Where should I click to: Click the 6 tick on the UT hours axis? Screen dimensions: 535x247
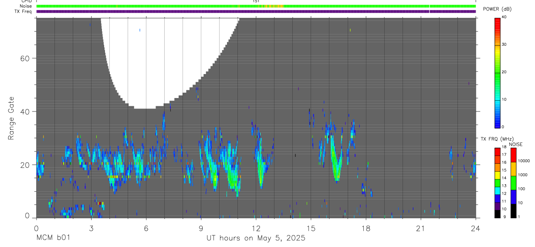coord(146,228)
